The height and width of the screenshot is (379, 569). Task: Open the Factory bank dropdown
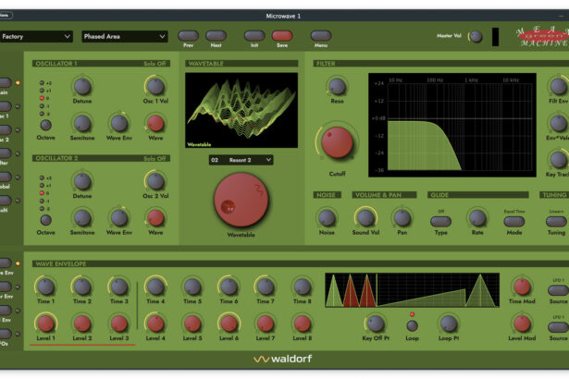[35, 37]
